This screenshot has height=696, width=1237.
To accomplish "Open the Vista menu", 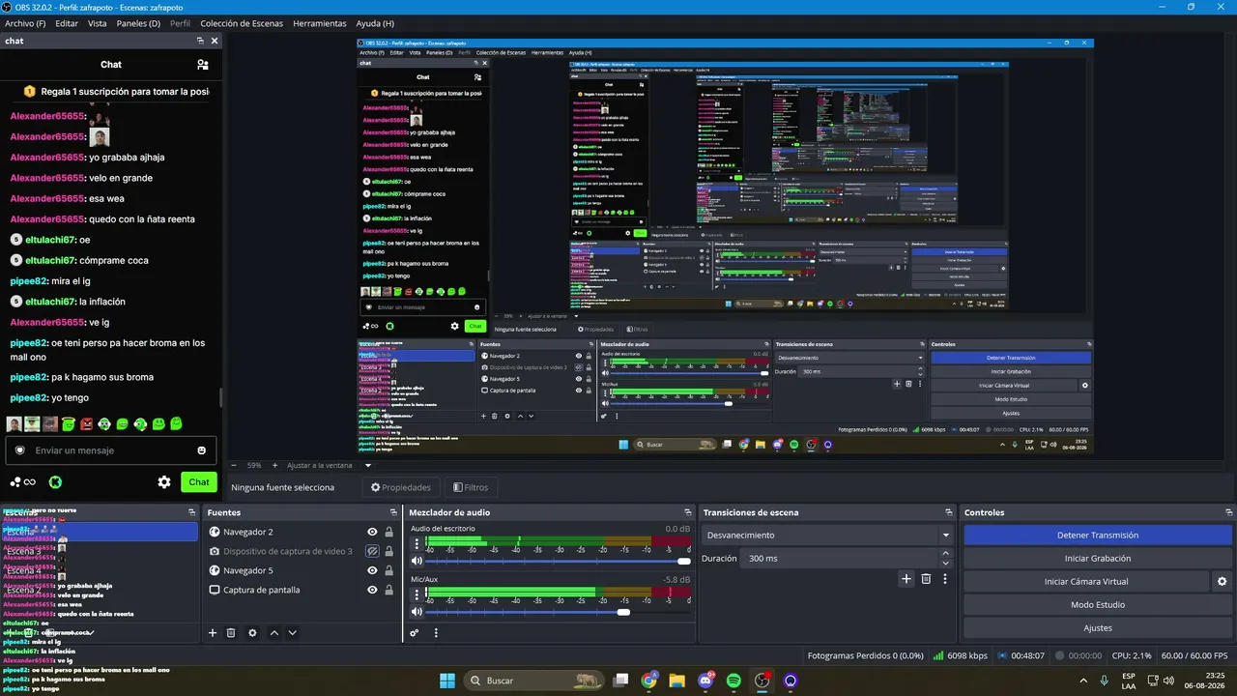I will (x=98, y=23).
